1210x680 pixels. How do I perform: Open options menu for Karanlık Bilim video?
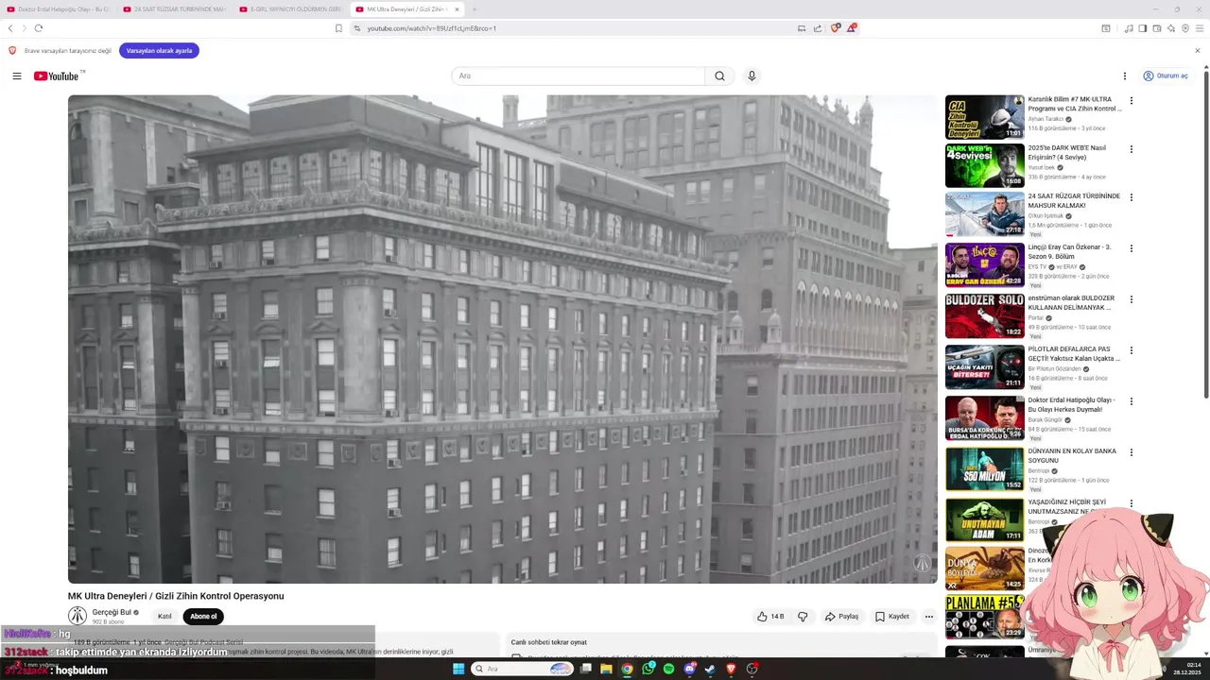coord(1131,100)
